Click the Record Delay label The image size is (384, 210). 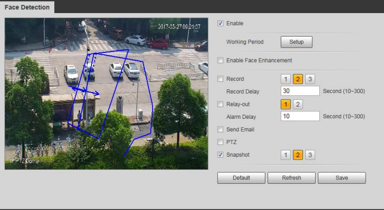(x=243, y=92)
